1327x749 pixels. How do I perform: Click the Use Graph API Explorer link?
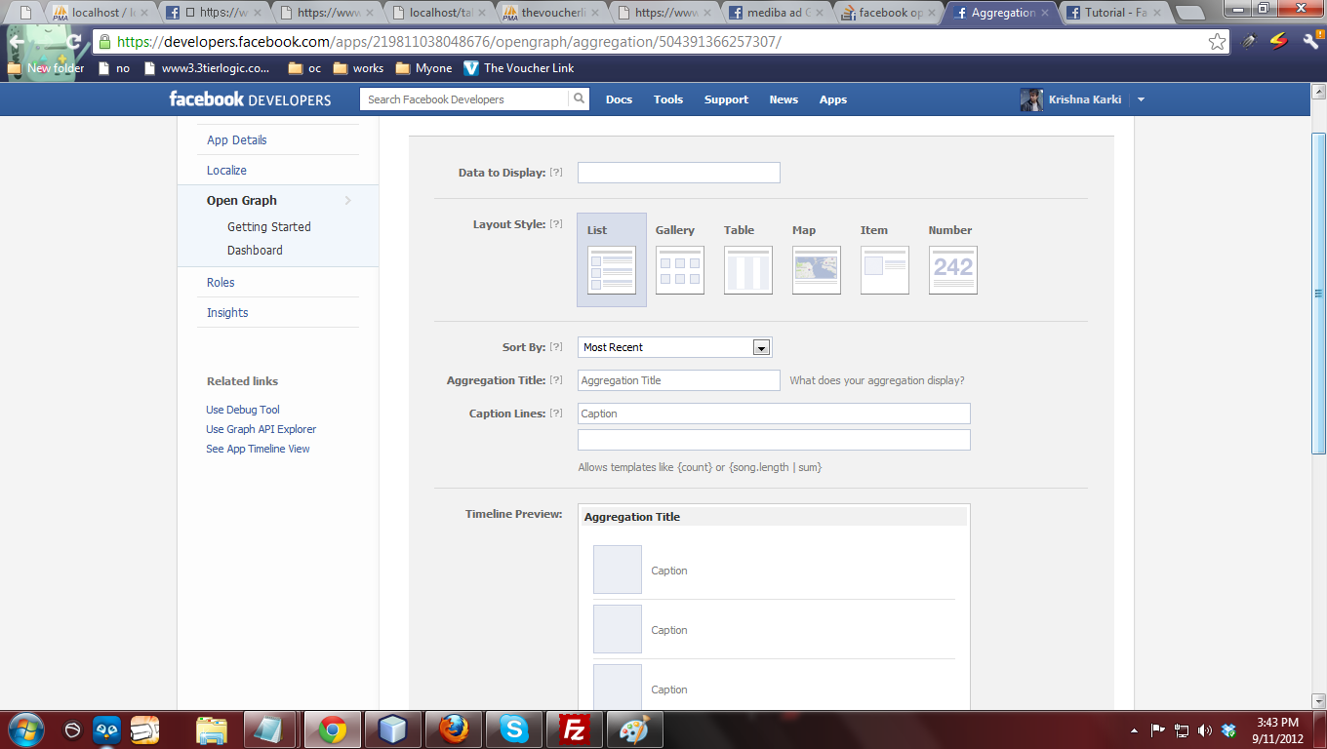point(261,430)
